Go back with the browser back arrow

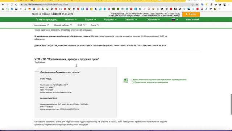point(3,5)
